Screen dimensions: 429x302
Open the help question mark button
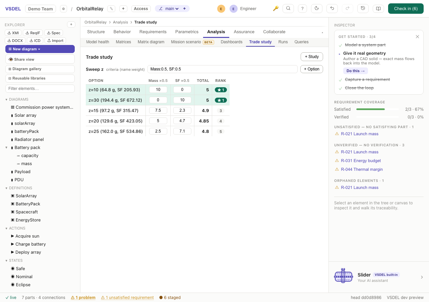(x=302, y=8)
